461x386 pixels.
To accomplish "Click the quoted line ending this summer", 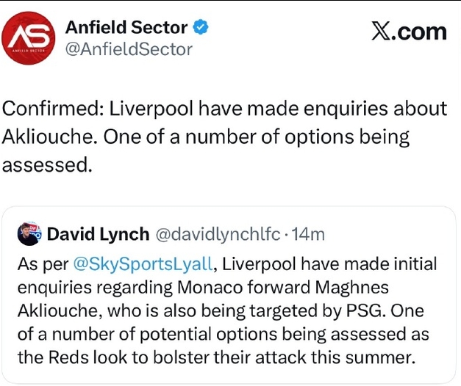I will [217, 357].
